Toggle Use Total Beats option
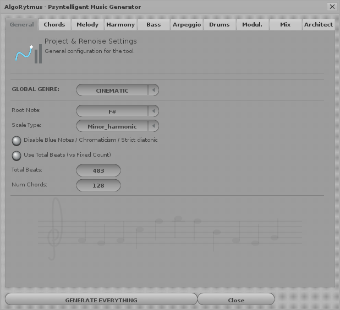Image resolution: width=340 pixels, height=310 pixels. (x=17, y=156)
